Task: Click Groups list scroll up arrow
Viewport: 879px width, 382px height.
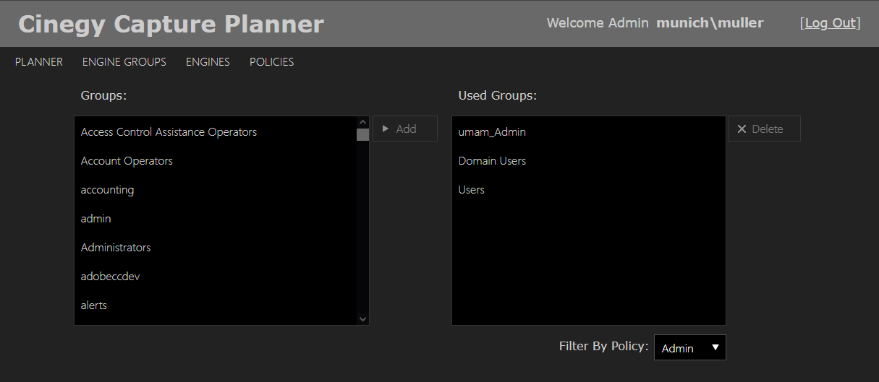Action: 363,122
